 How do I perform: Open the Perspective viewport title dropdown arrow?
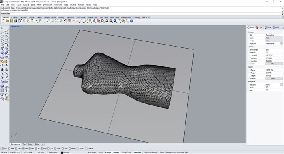[22, 26]
